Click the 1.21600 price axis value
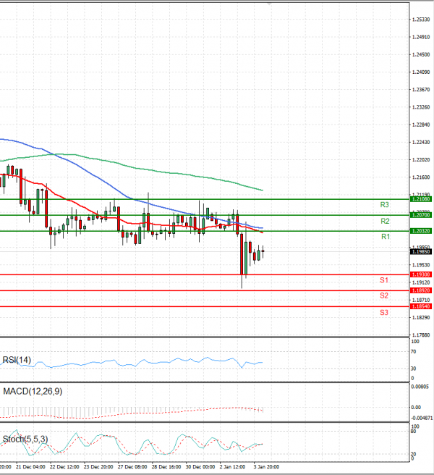The height and width of the screenshot is (475, 434). (421, 177)
